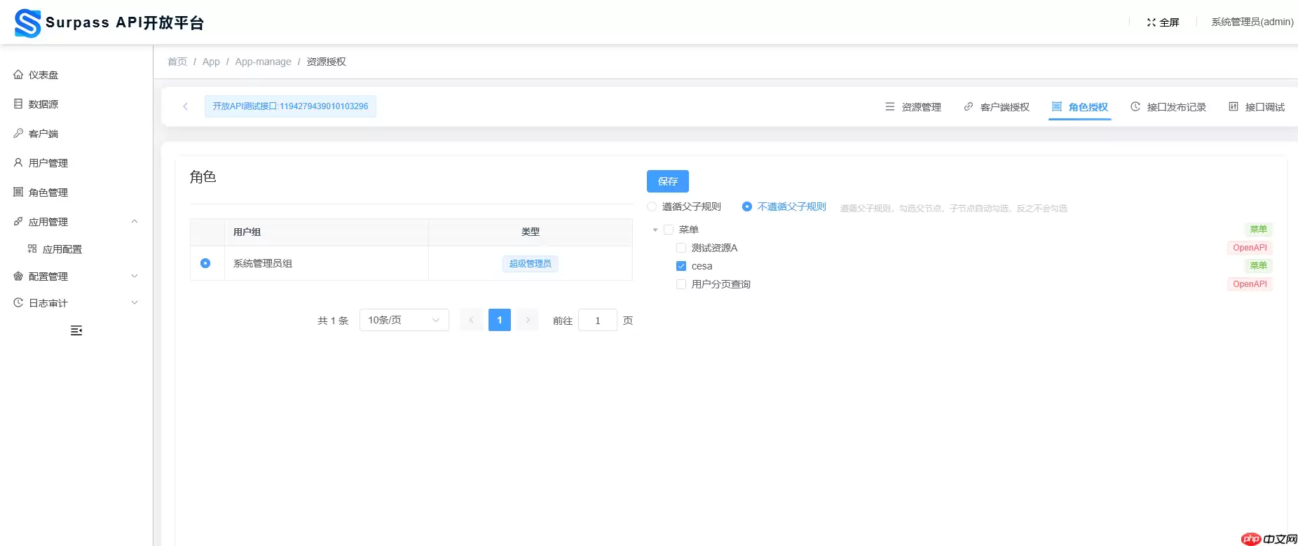The image size is (1298, 546).
Task: Go to the previous pagination page
Action: (471, 320)
